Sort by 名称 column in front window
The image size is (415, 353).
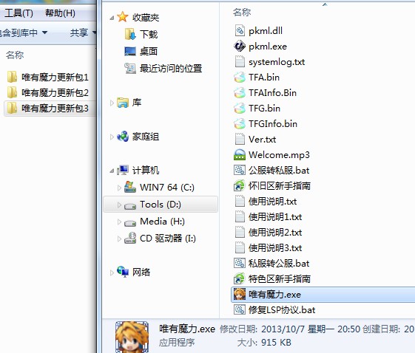tap(242, 12)
